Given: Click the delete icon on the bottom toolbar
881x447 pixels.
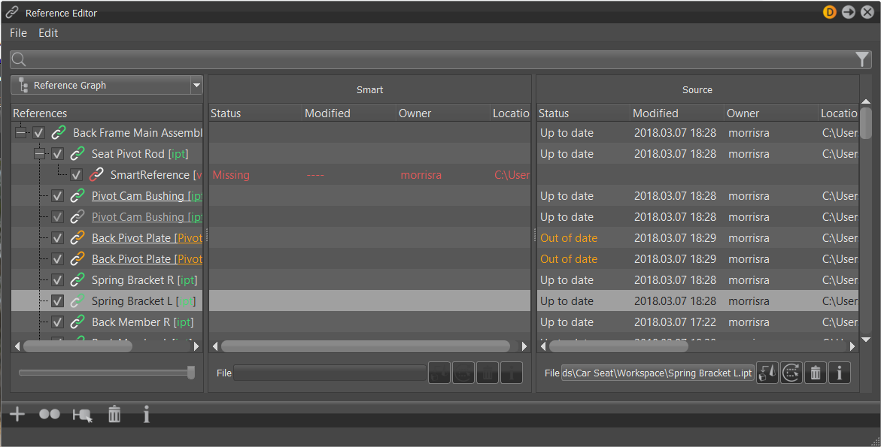Looking at the screenshot, I should [x=114, y=414].
